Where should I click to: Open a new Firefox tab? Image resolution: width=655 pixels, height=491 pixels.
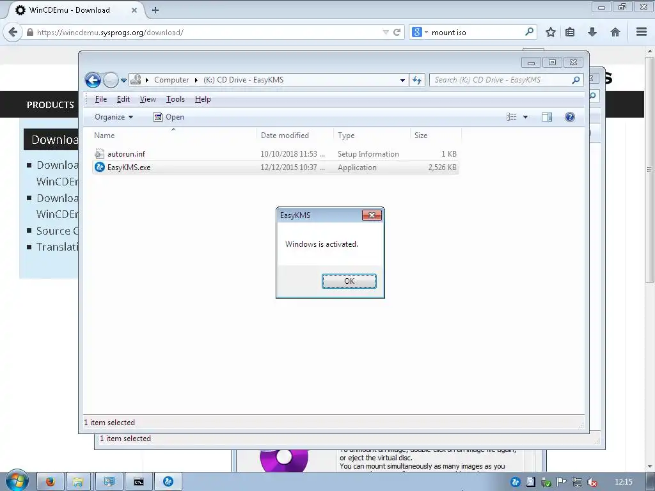[x=155, y=10]
